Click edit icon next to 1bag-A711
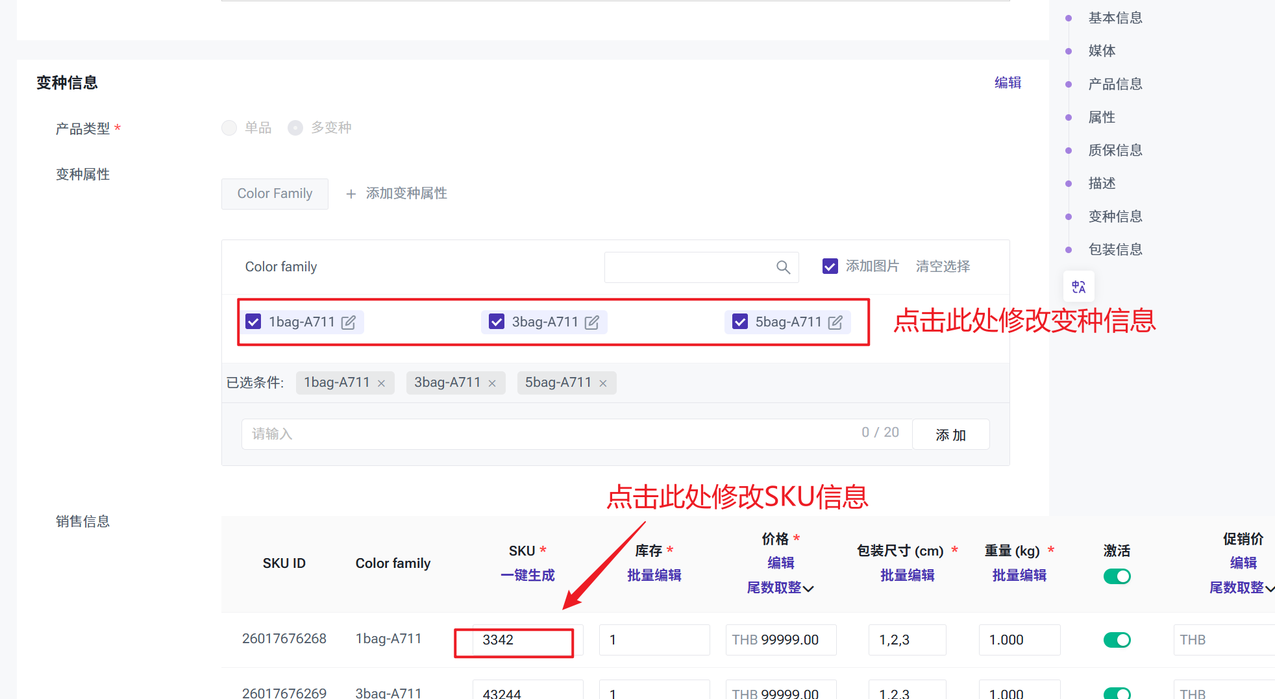Screen dimensions: 1275x699 coord(349,323)
